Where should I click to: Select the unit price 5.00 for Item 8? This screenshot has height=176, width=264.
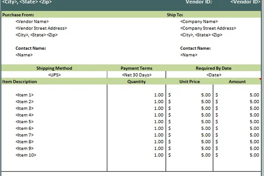coord(206,142)
